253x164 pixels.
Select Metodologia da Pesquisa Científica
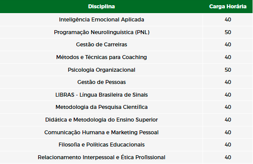point(101,107)
